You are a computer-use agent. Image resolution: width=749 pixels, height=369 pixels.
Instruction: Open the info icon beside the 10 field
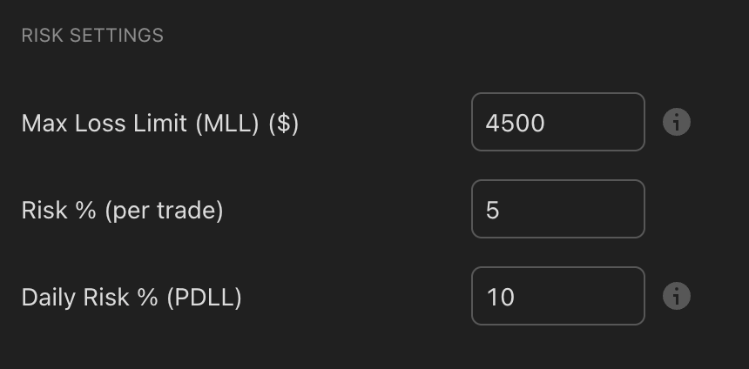[x=677, y=297]
